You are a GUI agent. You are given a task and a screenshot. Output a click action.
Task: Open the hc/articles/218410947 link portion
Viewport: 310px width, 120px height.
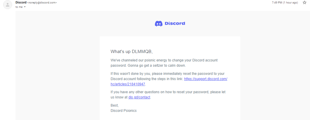pos(128,84)
